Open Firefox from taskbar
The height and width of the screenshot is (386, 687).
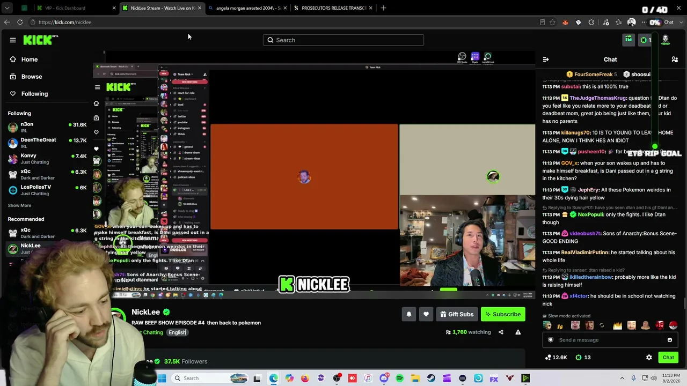[305, 378]
